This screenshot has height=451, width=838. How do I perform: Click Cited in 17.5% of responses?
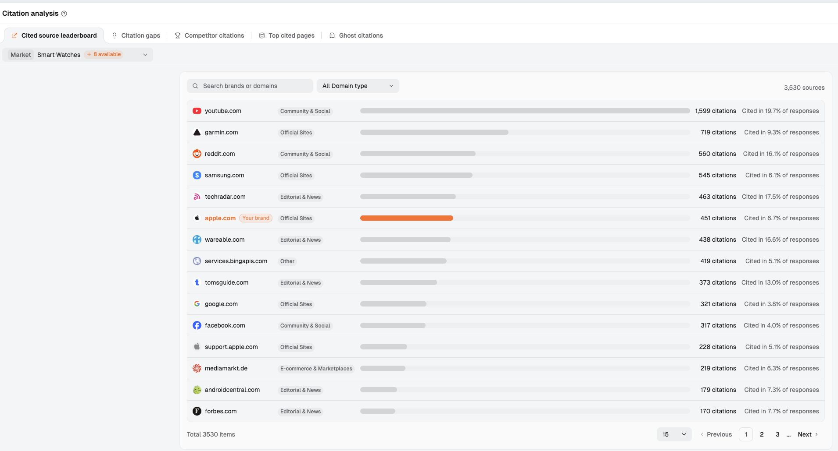(781, 197)
